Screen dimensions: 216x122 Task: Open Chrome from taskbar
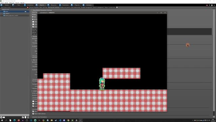pos(68,120)
